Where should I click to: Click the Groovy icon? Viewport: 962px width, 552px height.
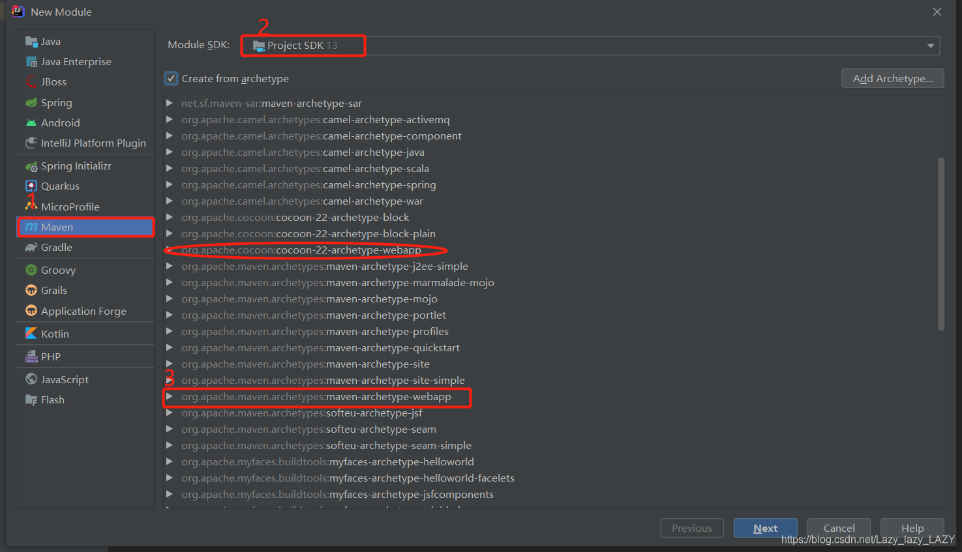click(31, 270)
